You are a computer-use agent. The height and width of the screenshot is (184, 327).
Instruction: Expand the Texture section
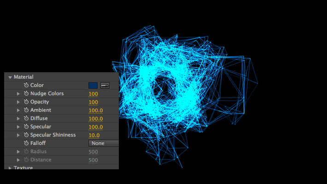[10, 168]
